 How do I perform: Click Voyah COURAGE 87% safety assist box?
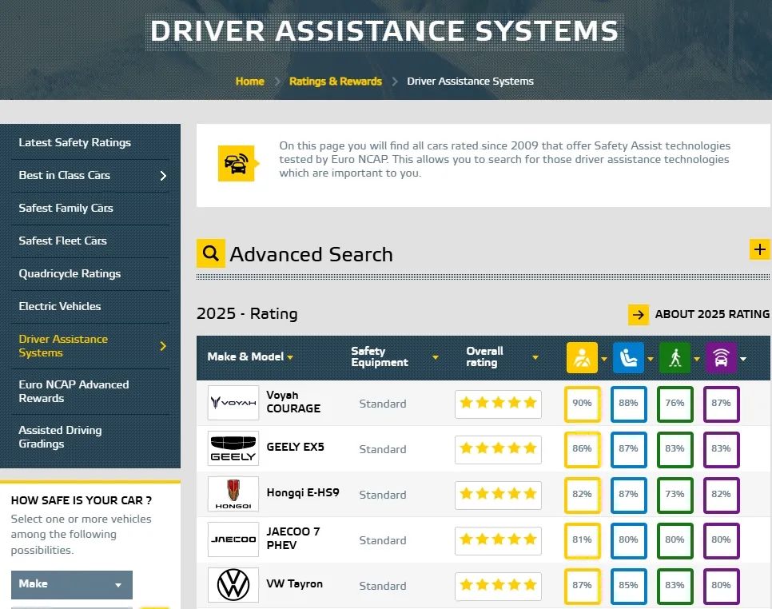pos(722,404)
